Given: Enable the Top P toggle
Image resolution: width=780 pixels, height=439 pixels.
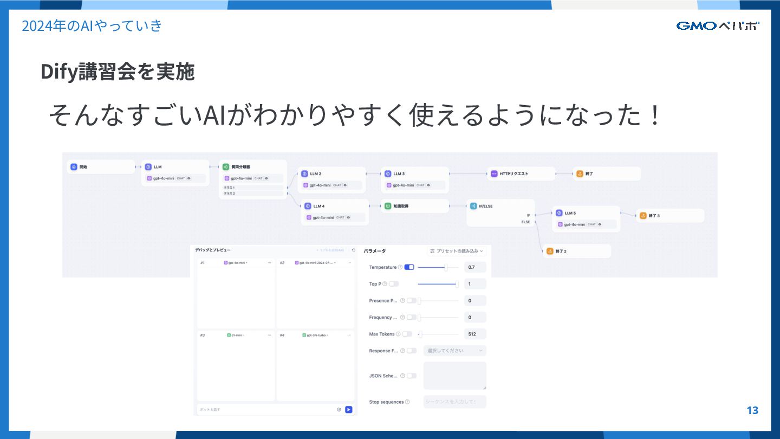Looking at the screenshot, I should coord(393,284).
